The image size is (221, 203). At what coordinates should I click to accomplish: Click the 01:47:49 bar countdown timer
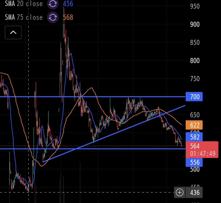click(203, 153)
